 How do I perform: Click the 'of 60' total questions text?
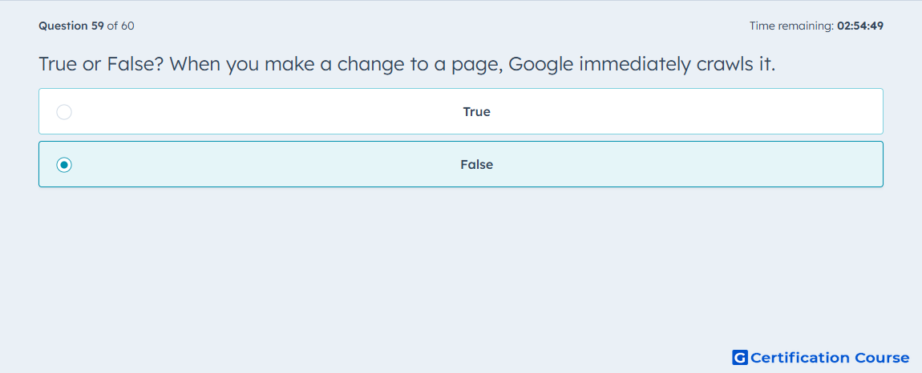click(120, 26)
